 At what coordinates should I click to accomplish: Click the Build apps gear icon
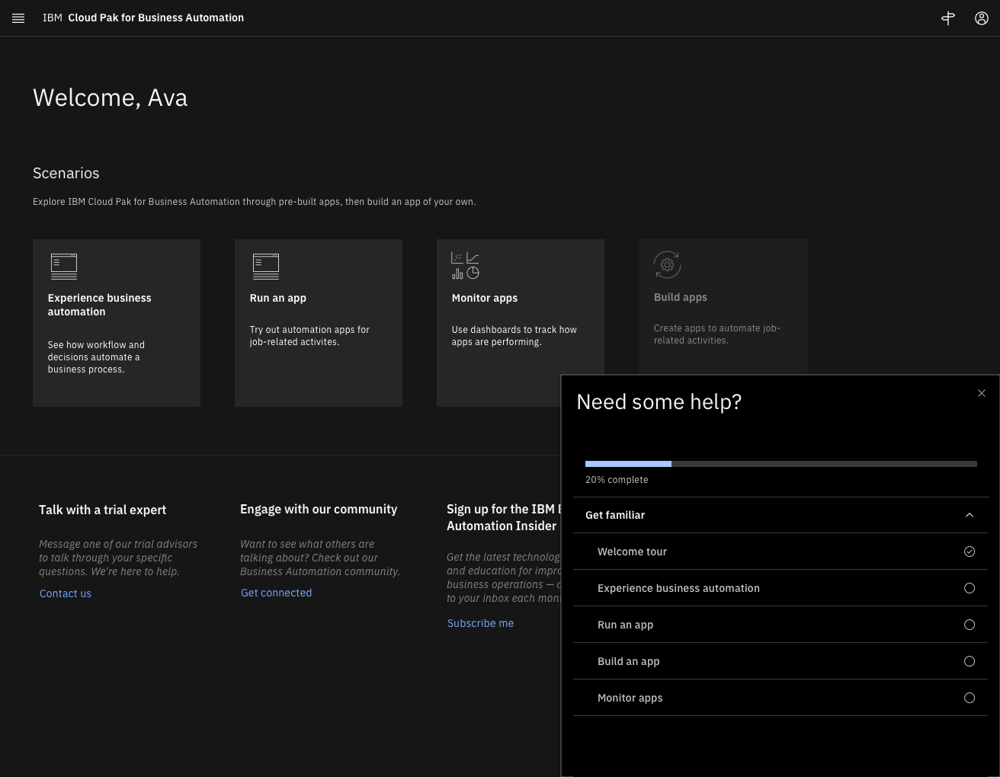click(667, 265)
